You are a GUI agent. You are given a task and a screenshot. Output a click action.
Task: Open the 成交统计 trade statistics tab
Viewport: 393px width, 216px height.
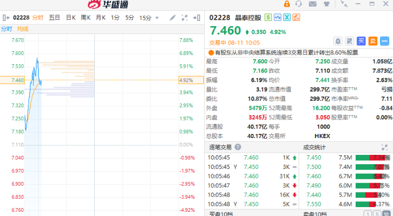(x=314, y=147)
